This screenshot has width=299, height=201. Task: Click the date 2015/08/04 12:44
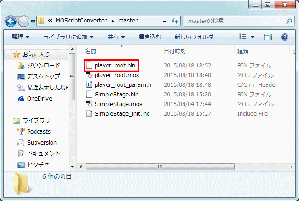click(187, 104)
